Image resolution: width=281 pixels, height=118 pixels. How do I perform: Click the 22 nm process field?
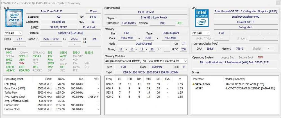point(93,11)
